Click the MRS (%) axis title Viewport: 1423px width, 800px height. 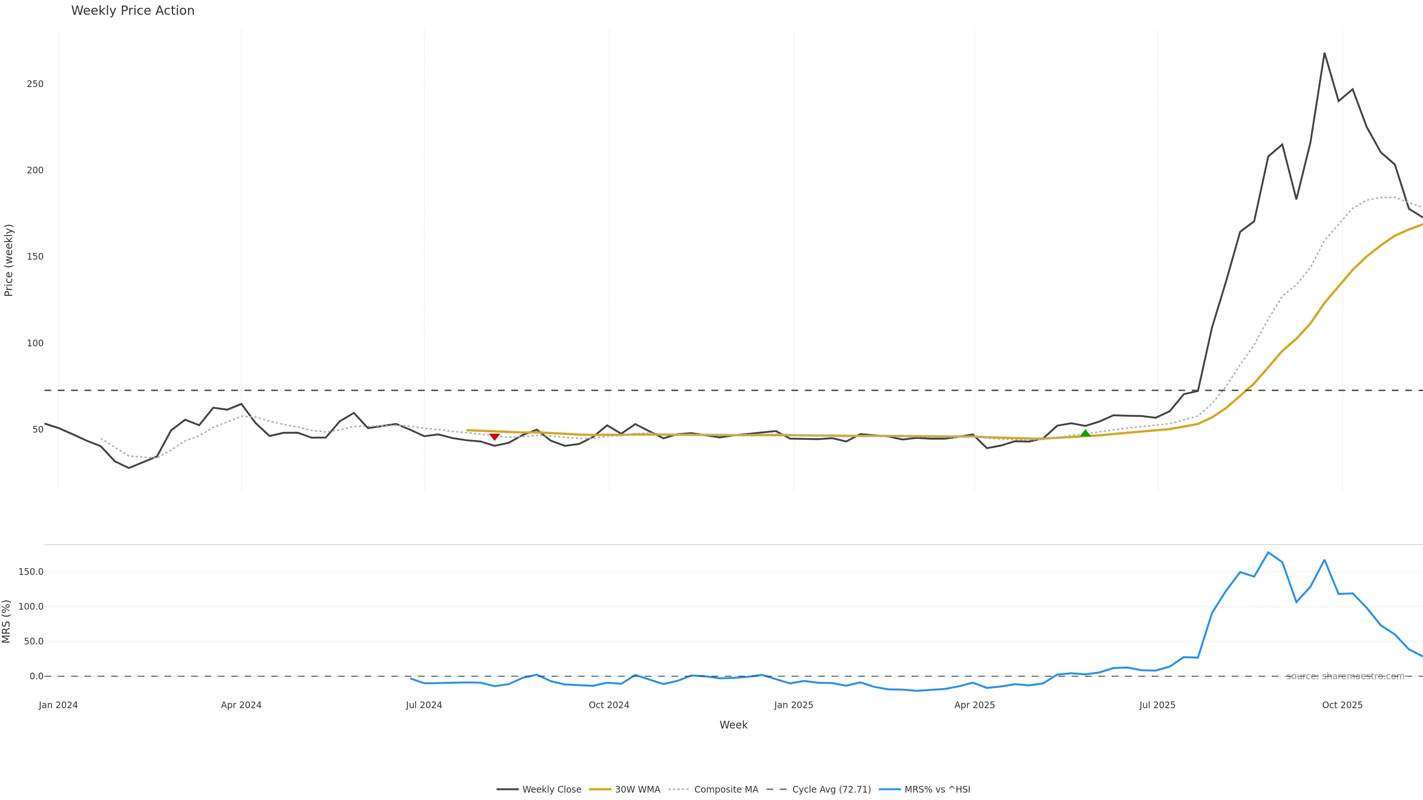pyautogui.click(x=6, y=621)
